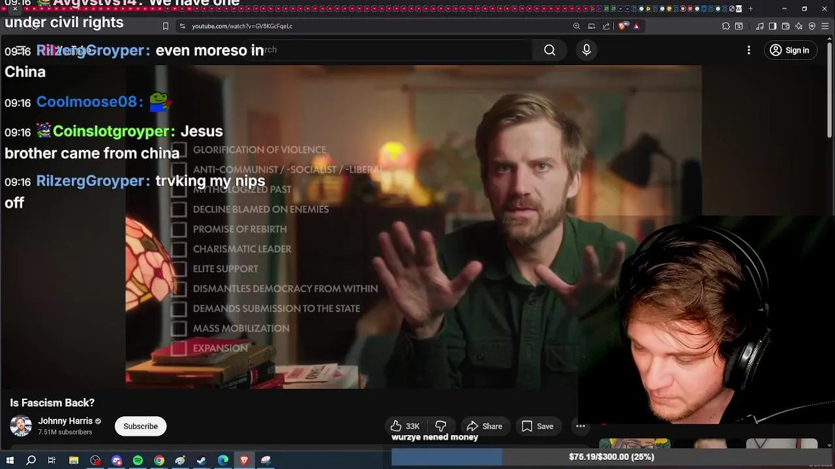Click the share page icon in address bar
This screenshot has height=469, width=835.
(606, 26)
